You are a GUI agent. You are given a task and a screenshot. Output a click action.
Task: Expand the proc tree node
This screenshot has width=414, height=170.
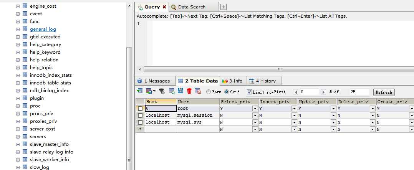[18, 106]
